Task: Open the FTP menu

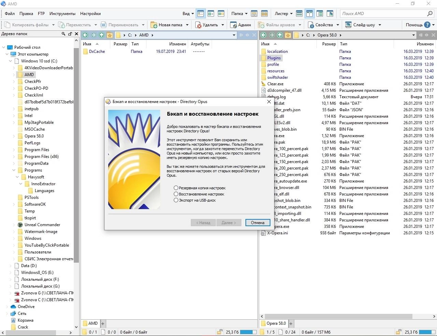Action: pos(41,14)
